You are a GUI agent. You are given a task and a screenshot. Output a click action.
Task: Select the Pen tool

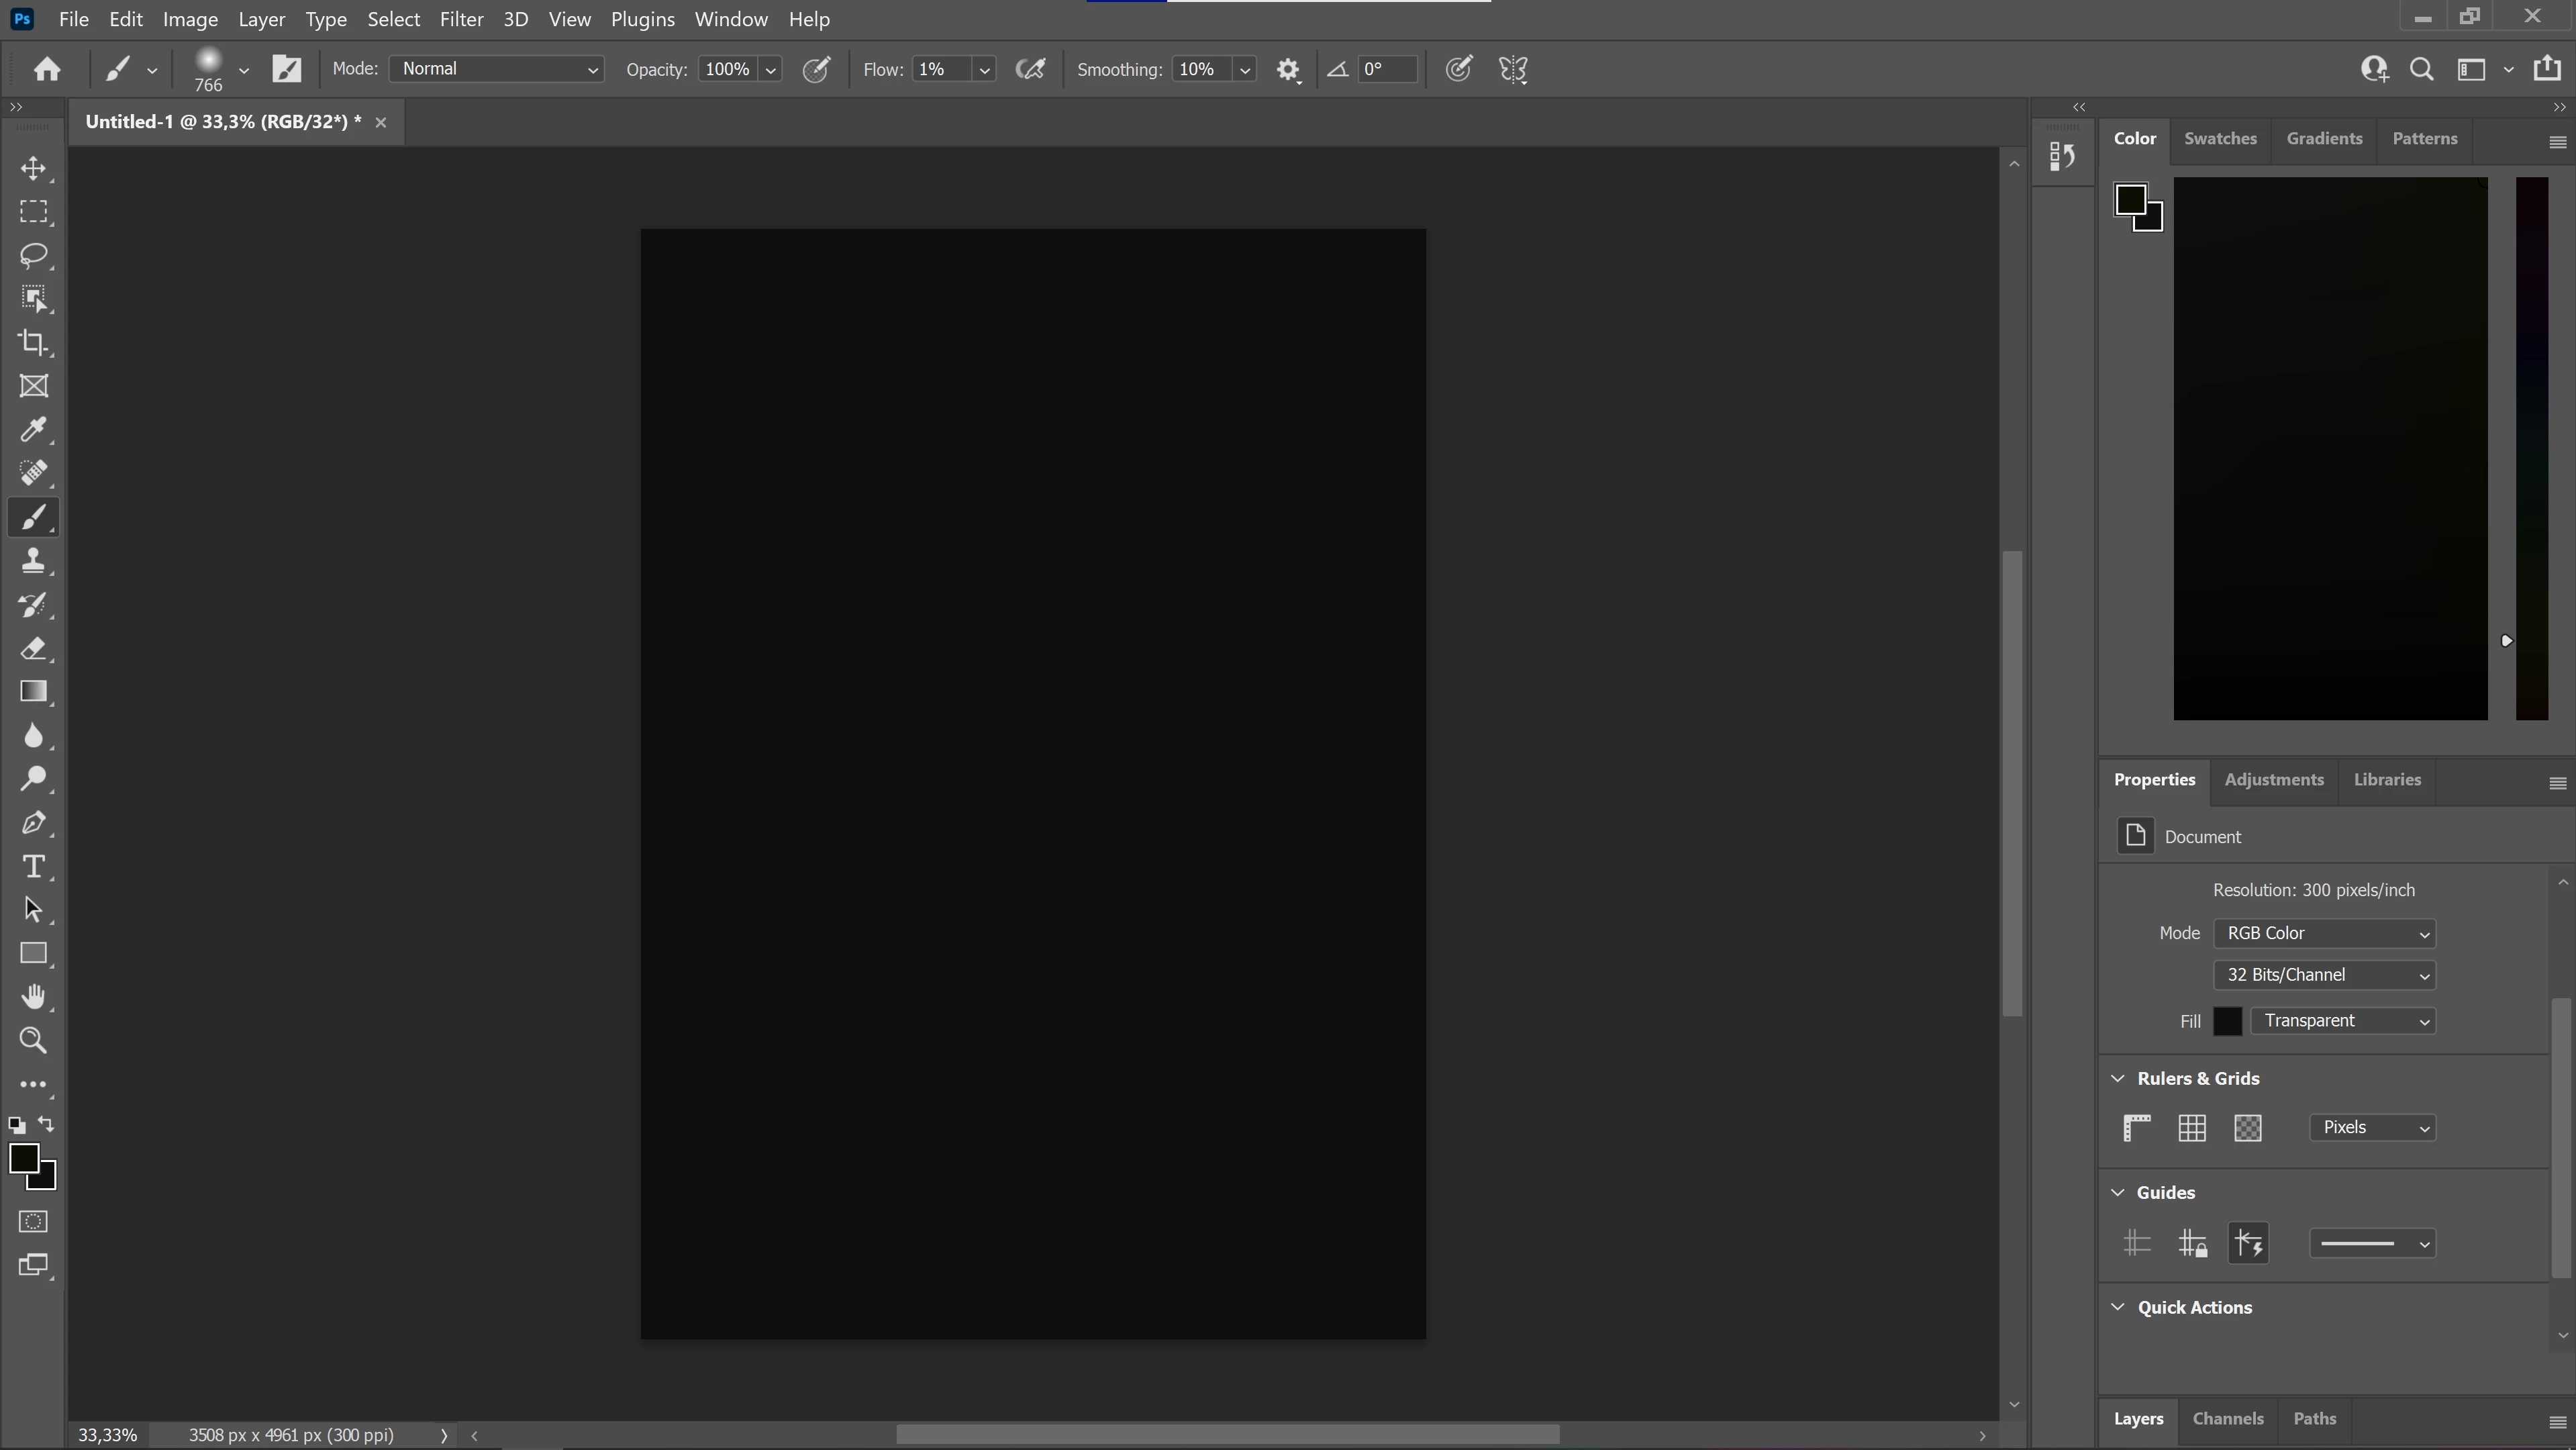pyautogui.click(x=33, y=823)
